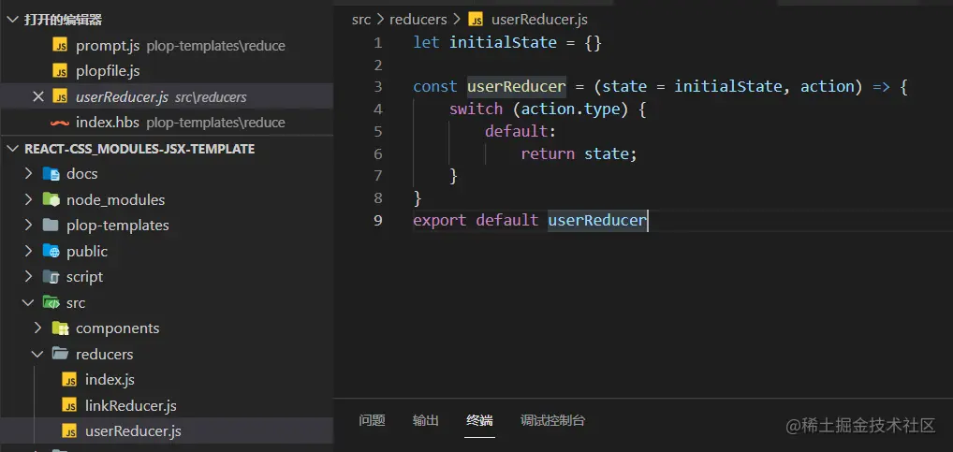Click the node_modules folder icon
953x452 pixels.
click(x=51, y=199)
